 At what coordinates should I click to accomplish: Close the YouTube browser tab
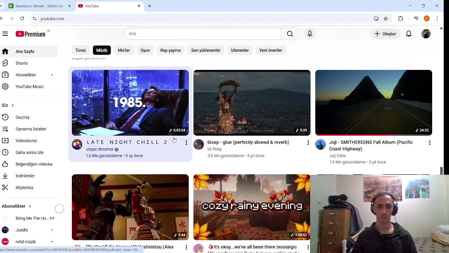[139, 6]
